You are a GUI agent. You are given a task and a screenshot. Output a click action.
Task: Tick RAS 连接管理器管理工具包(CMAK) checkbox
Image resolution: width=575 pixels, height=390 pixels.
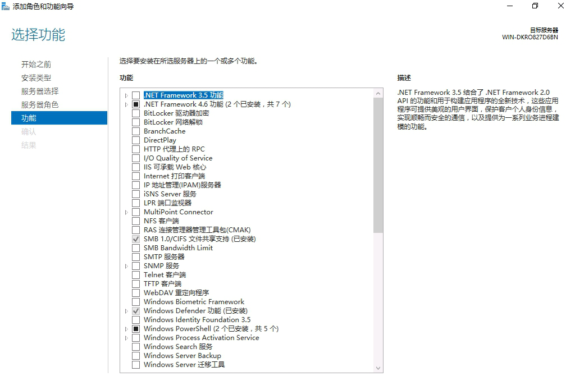pyautogui.click(x=136, y=230)
